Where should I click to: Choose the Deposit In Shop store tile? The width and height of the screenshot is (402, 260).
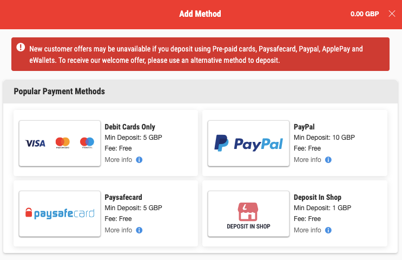[248, 214]
